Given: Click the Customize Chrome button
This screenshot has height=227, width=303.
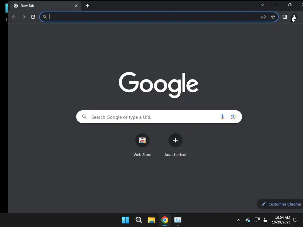Looking at the screenshot, I should pyautogui.click(x=280, y=204).
